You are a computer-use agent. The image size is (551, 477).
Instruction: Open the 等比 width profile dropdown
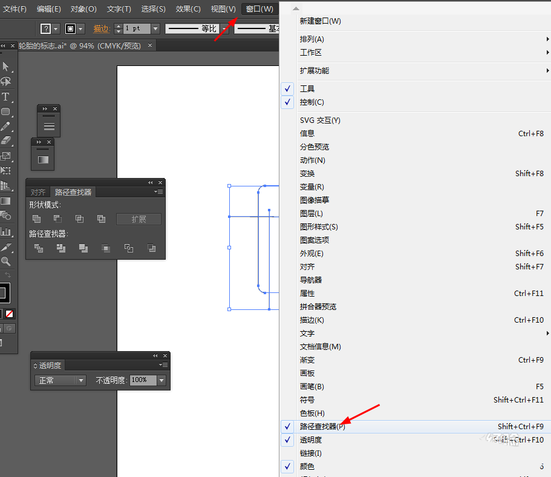point(224,29)
